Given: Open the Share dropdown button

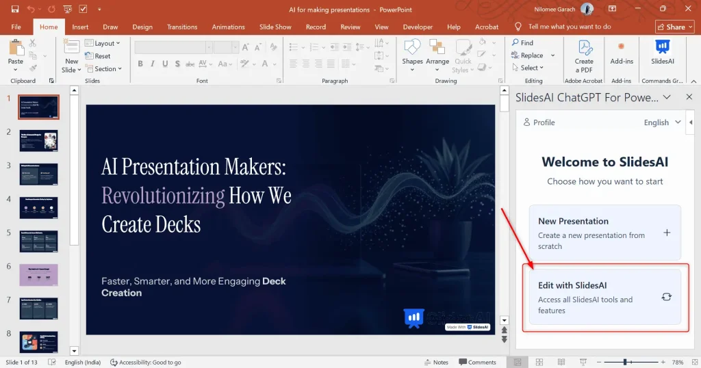Looking at the screenshot, I should pos(674,27).
